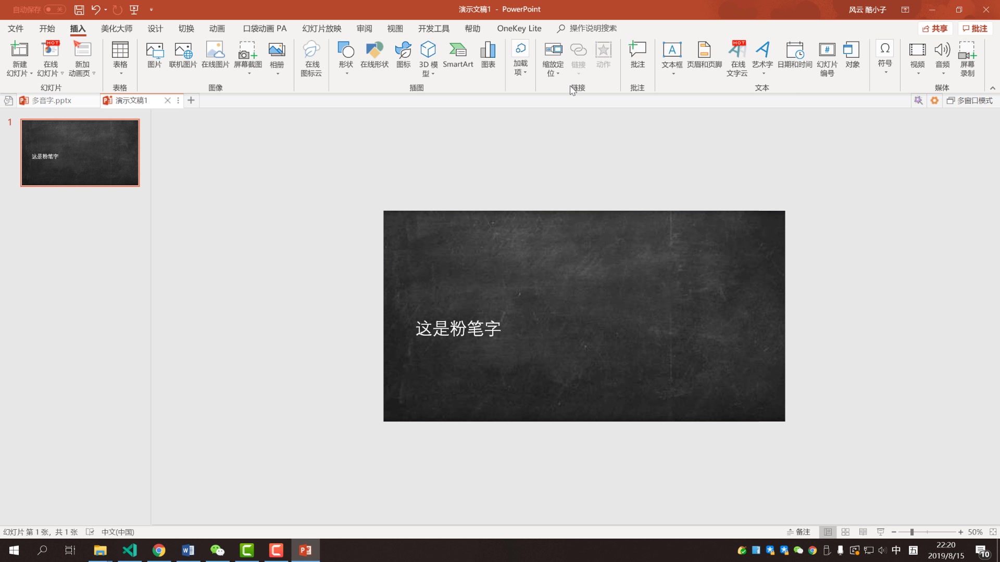Insert a chart with 图表 icon
This screenshot has width=1000, height=562.
pos(488,57)
